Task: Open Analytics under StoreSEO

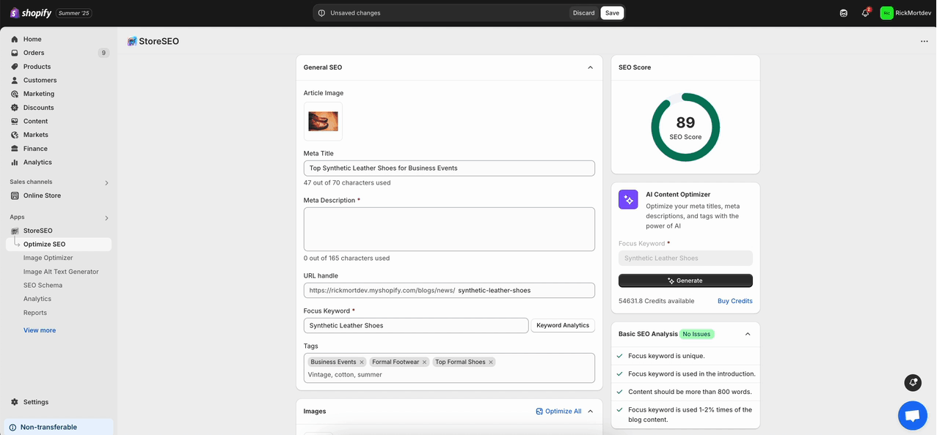Action: pyautogui.click(x=37, y=299)
